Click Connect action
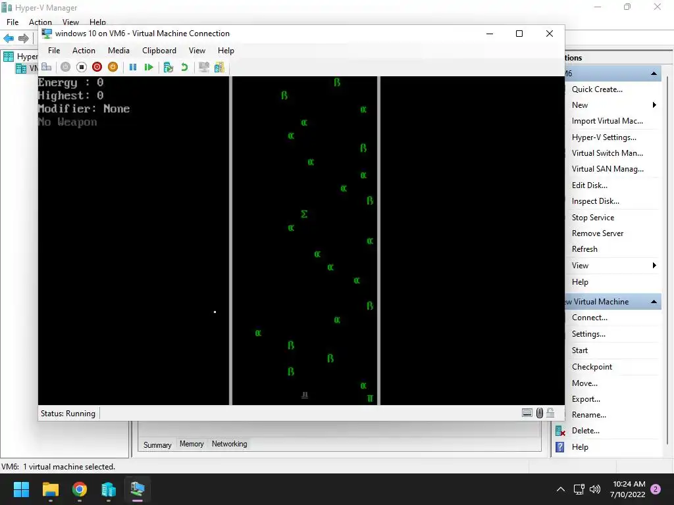 (589, 318)
